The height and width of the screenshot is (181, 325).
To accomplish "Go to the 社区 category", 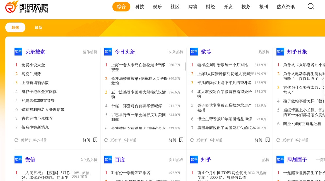I will pos(175,7).
